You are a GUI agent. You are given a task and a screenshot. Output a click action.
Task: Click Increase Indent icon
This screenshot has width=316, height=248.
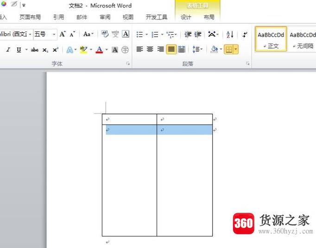point(198,34)
